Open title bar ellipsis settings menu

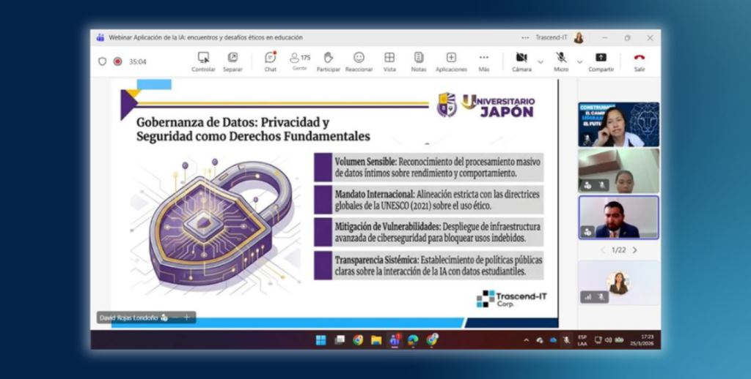pyautogui.click(x=525, y=37)
